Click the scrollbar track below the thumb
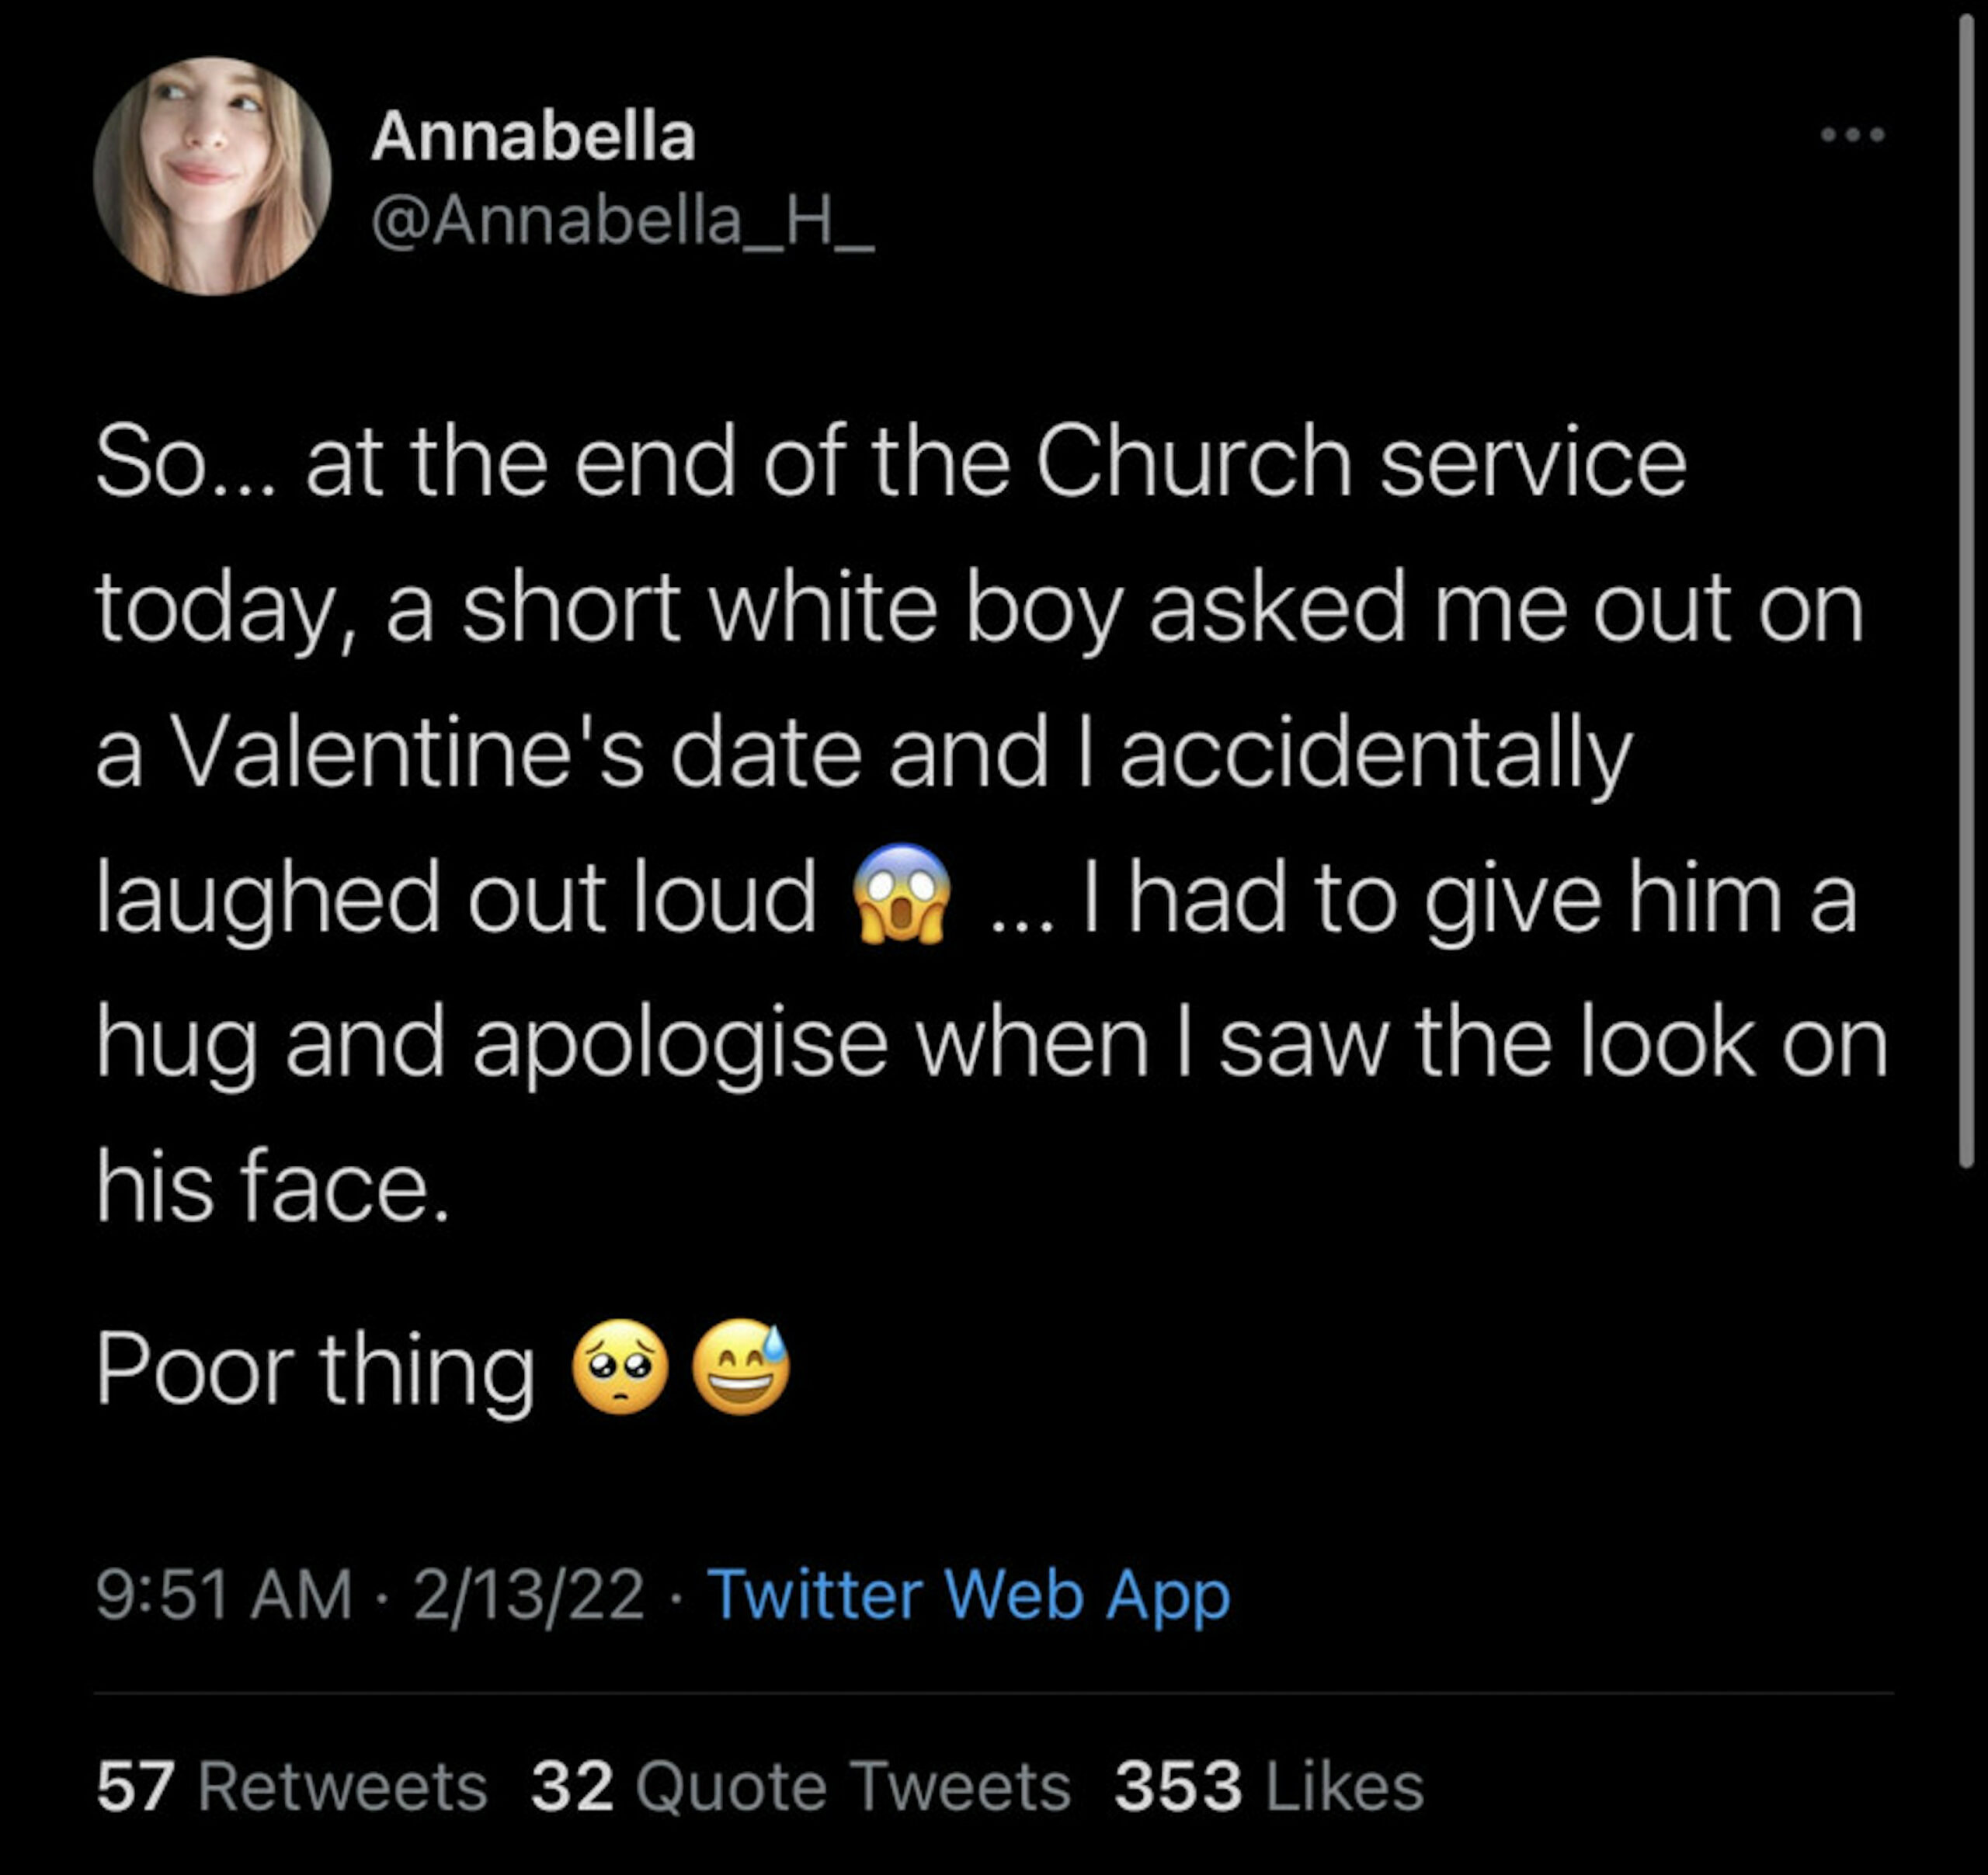 tap(1966, 1500)
